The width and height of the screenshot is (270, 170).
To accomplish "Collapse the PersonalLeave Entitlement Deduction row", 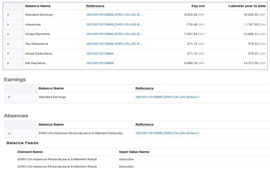I will (9, 133).
